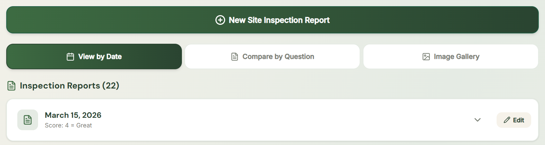545x145 pixels.
Task: Click the calendar icon on View by Date
Action: point(70,56)
